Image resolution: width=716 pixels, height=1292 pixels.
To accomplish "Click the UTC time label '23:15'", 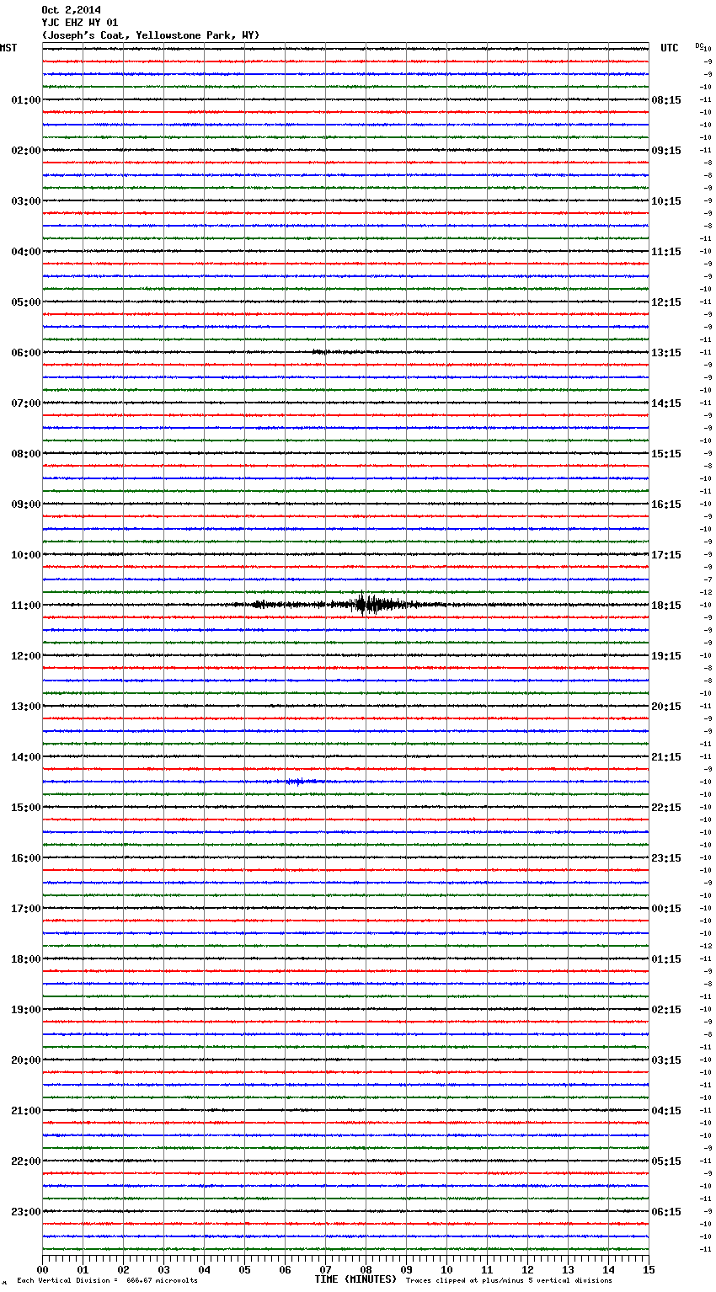I will [x=666, y=858].
